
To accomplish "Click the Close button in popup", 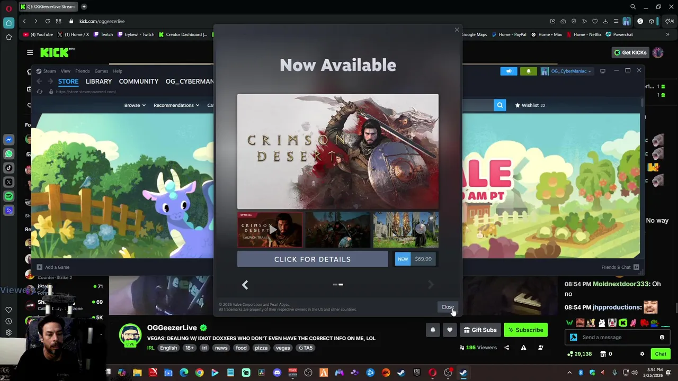I will [x=448, y=307].
